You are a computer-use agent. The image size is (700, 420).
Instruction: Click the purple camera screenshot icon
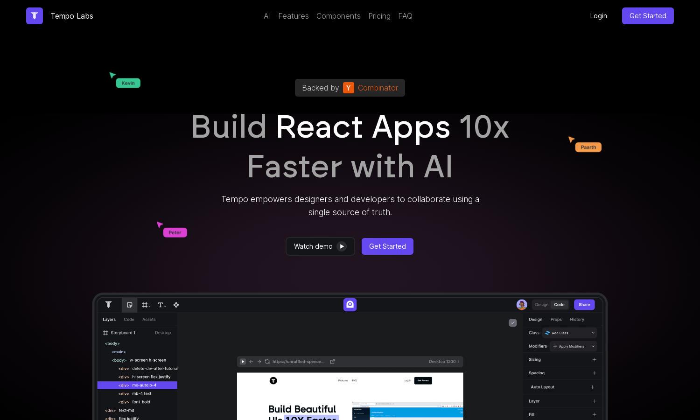(350, 305)
